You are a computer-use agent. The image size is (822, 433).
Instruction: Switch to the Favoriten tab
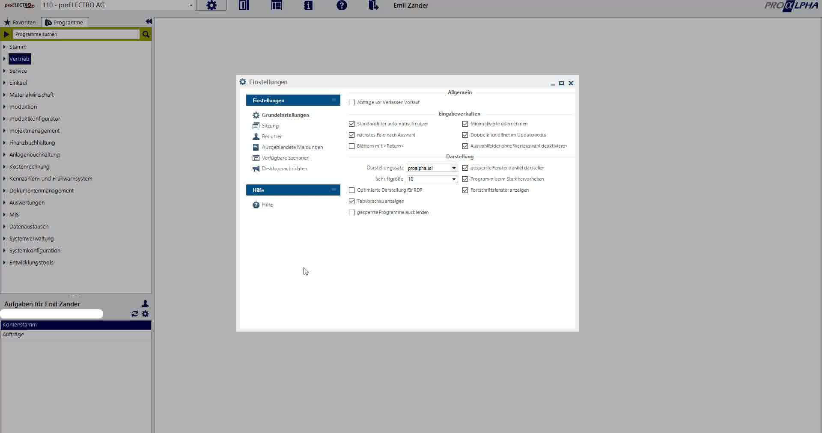(x=20, y=22)
